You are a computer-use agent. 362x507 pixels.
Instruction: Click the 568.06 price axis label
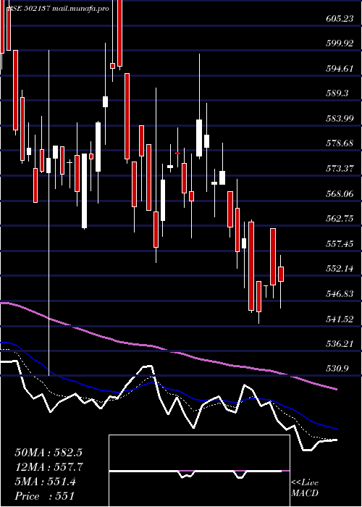coord(340,193)
